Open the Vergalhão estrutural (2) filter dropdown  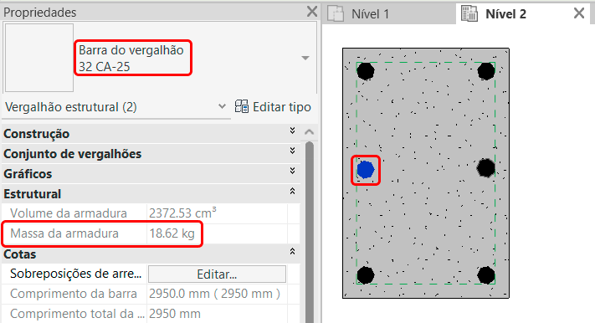[222, 106]
